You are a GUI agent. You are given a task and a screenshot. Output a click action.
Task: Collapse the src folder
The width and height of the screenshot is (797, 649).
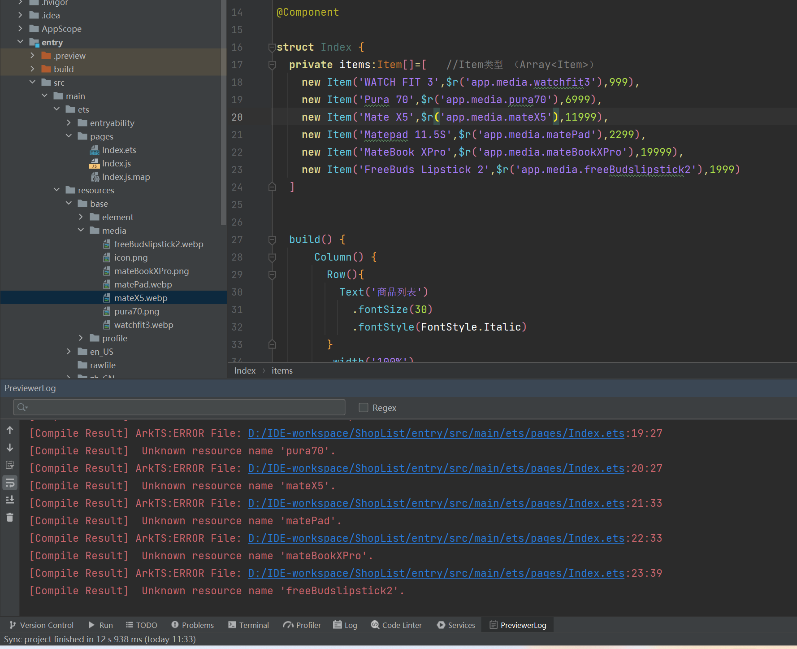coord(32,82)
